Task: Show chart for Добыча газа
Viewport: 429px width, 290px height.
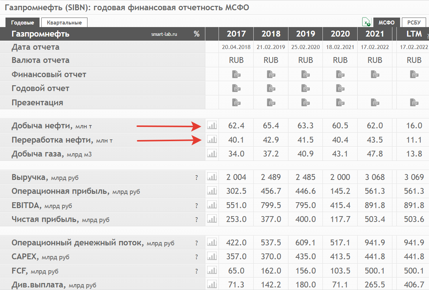Action: tap(212, 153)
